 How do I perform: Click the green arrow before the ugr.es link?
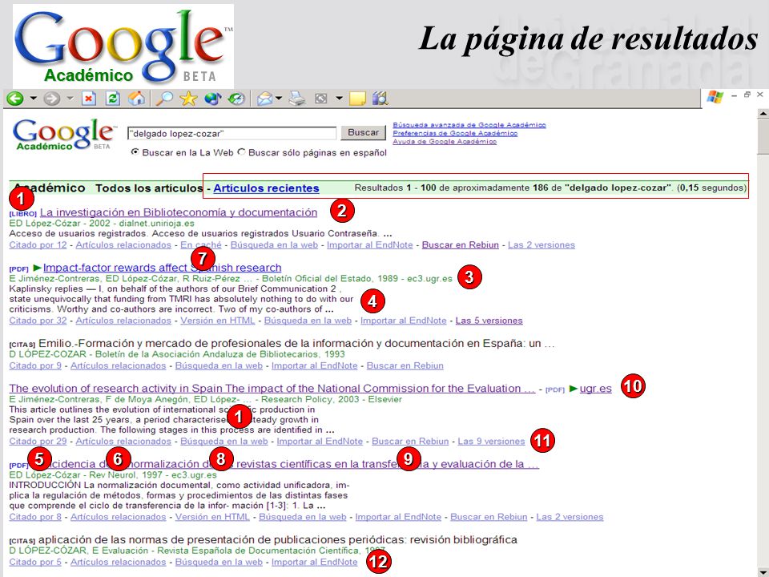574,389
